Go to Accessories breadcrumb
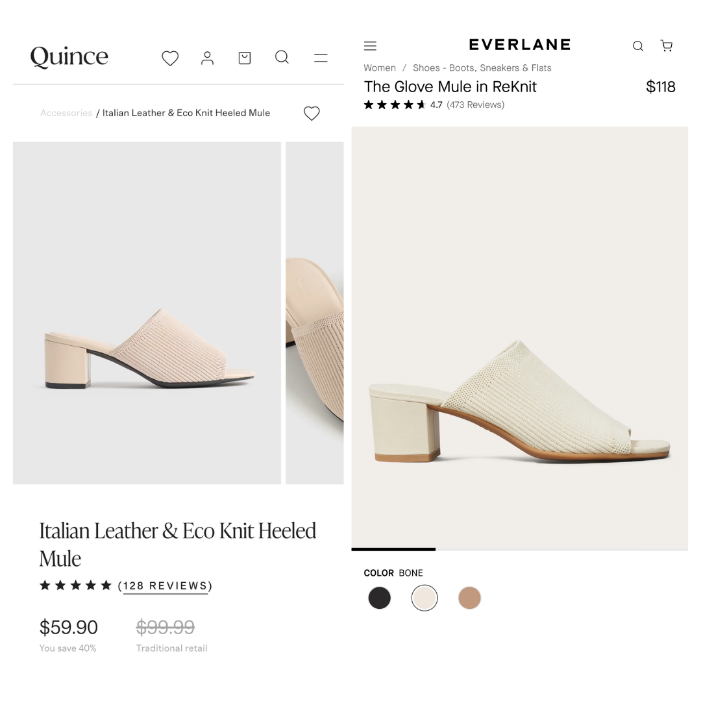 pyautogui.click(x=66, y=113)
